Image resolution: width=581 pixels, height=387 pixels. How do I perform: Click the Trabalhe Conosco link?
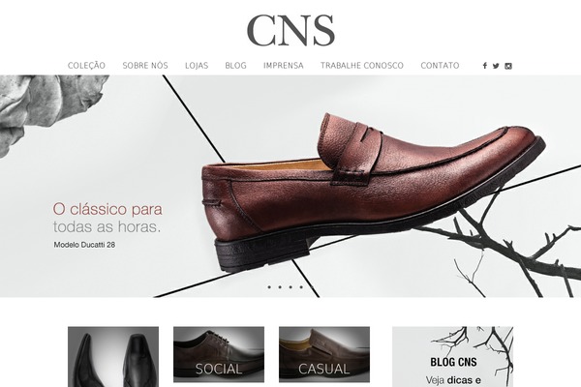(362, 66)
